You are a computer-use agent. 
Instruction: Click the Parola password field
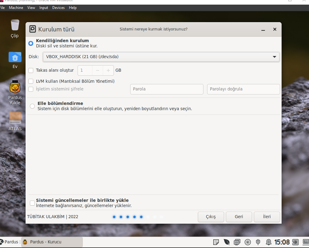tap(167, 89)
